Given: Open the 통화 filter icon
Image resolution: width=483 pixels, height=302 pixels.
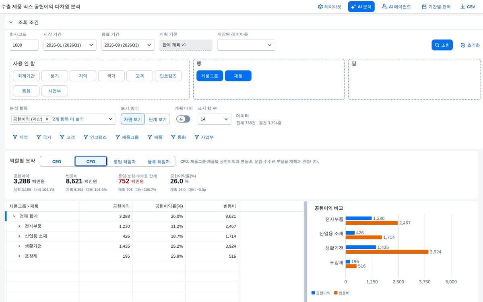Looking at the screenshot, I should click(x=178, y=137).
